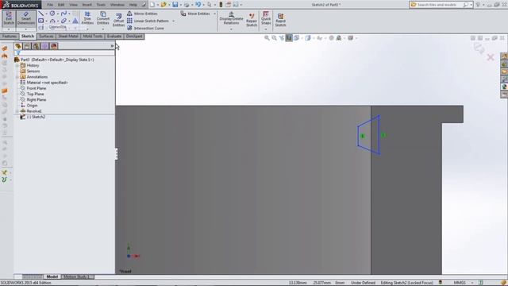This screenshot has height=286, width=508.
Task: Expand the Move Entities dropdown arrow
Action: [214, 14]
